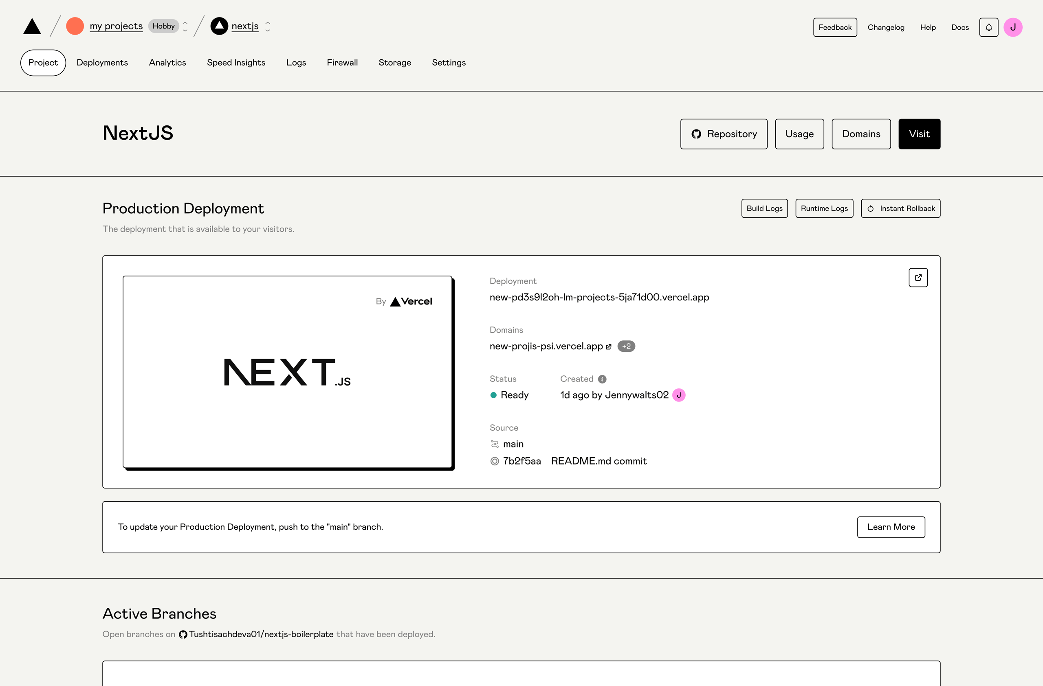The width and height of the screenshot is (1043, 686).
Task: Click the GitHub icon in Active Branches description
Action: tap(183, 634)
